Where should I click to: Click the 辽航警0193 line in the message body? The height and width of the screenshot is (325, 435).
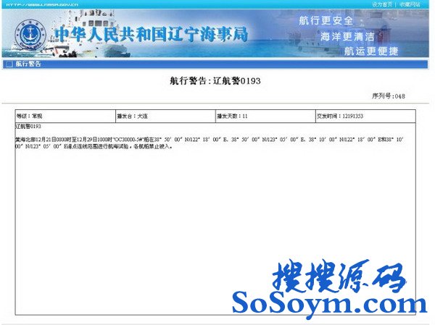(x=29, y=126)
